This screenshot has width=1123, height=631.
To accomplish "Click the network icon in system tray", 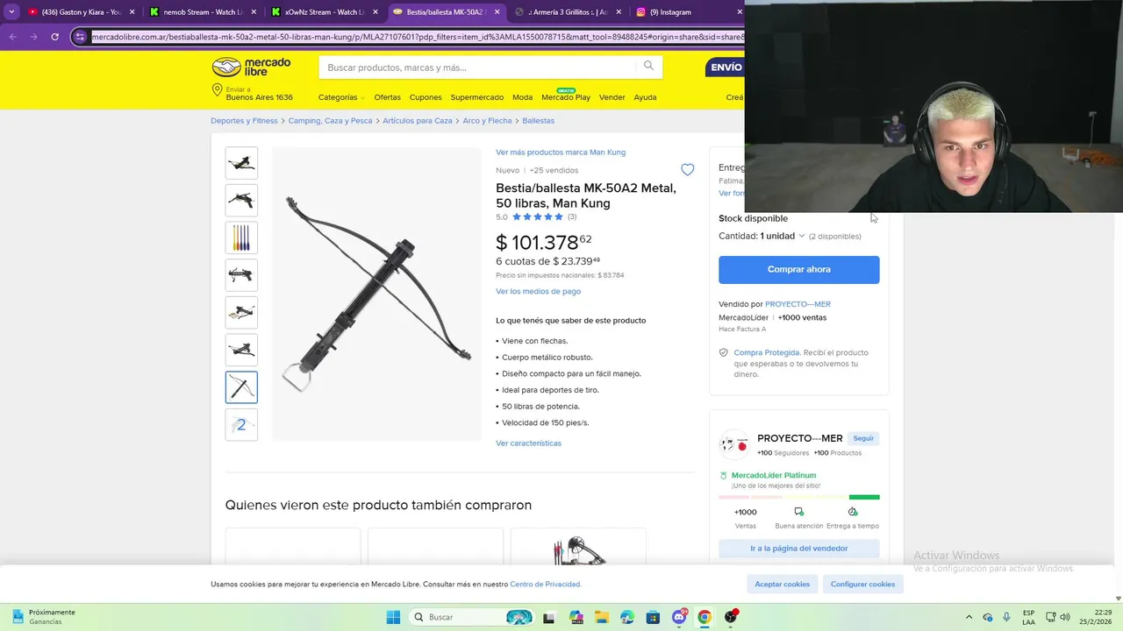I will 1051,617.
